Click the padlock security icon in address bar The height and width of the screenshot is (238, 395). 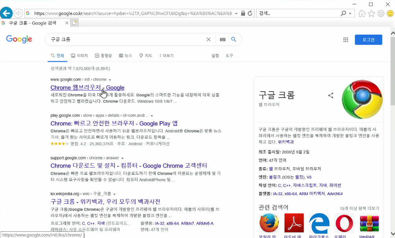click(243, 13)
